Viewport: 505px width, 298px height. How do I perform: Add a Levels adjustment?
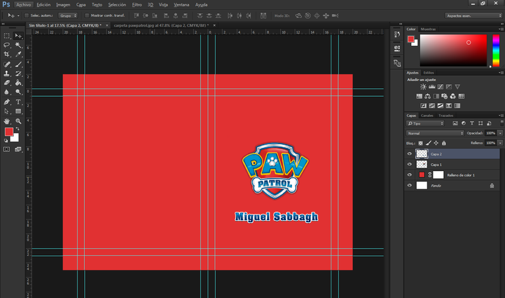(432, 87)
